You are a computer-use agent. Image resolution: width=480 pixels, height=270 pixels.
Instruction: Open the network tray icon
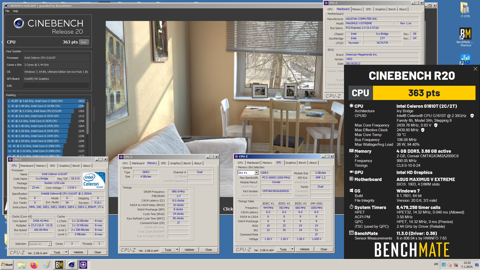tap(456, 265)
